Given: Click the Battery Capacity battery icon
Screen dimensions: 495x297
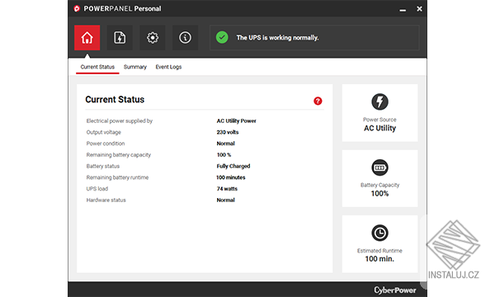Looking at the screenshot, I should [379, 167].
